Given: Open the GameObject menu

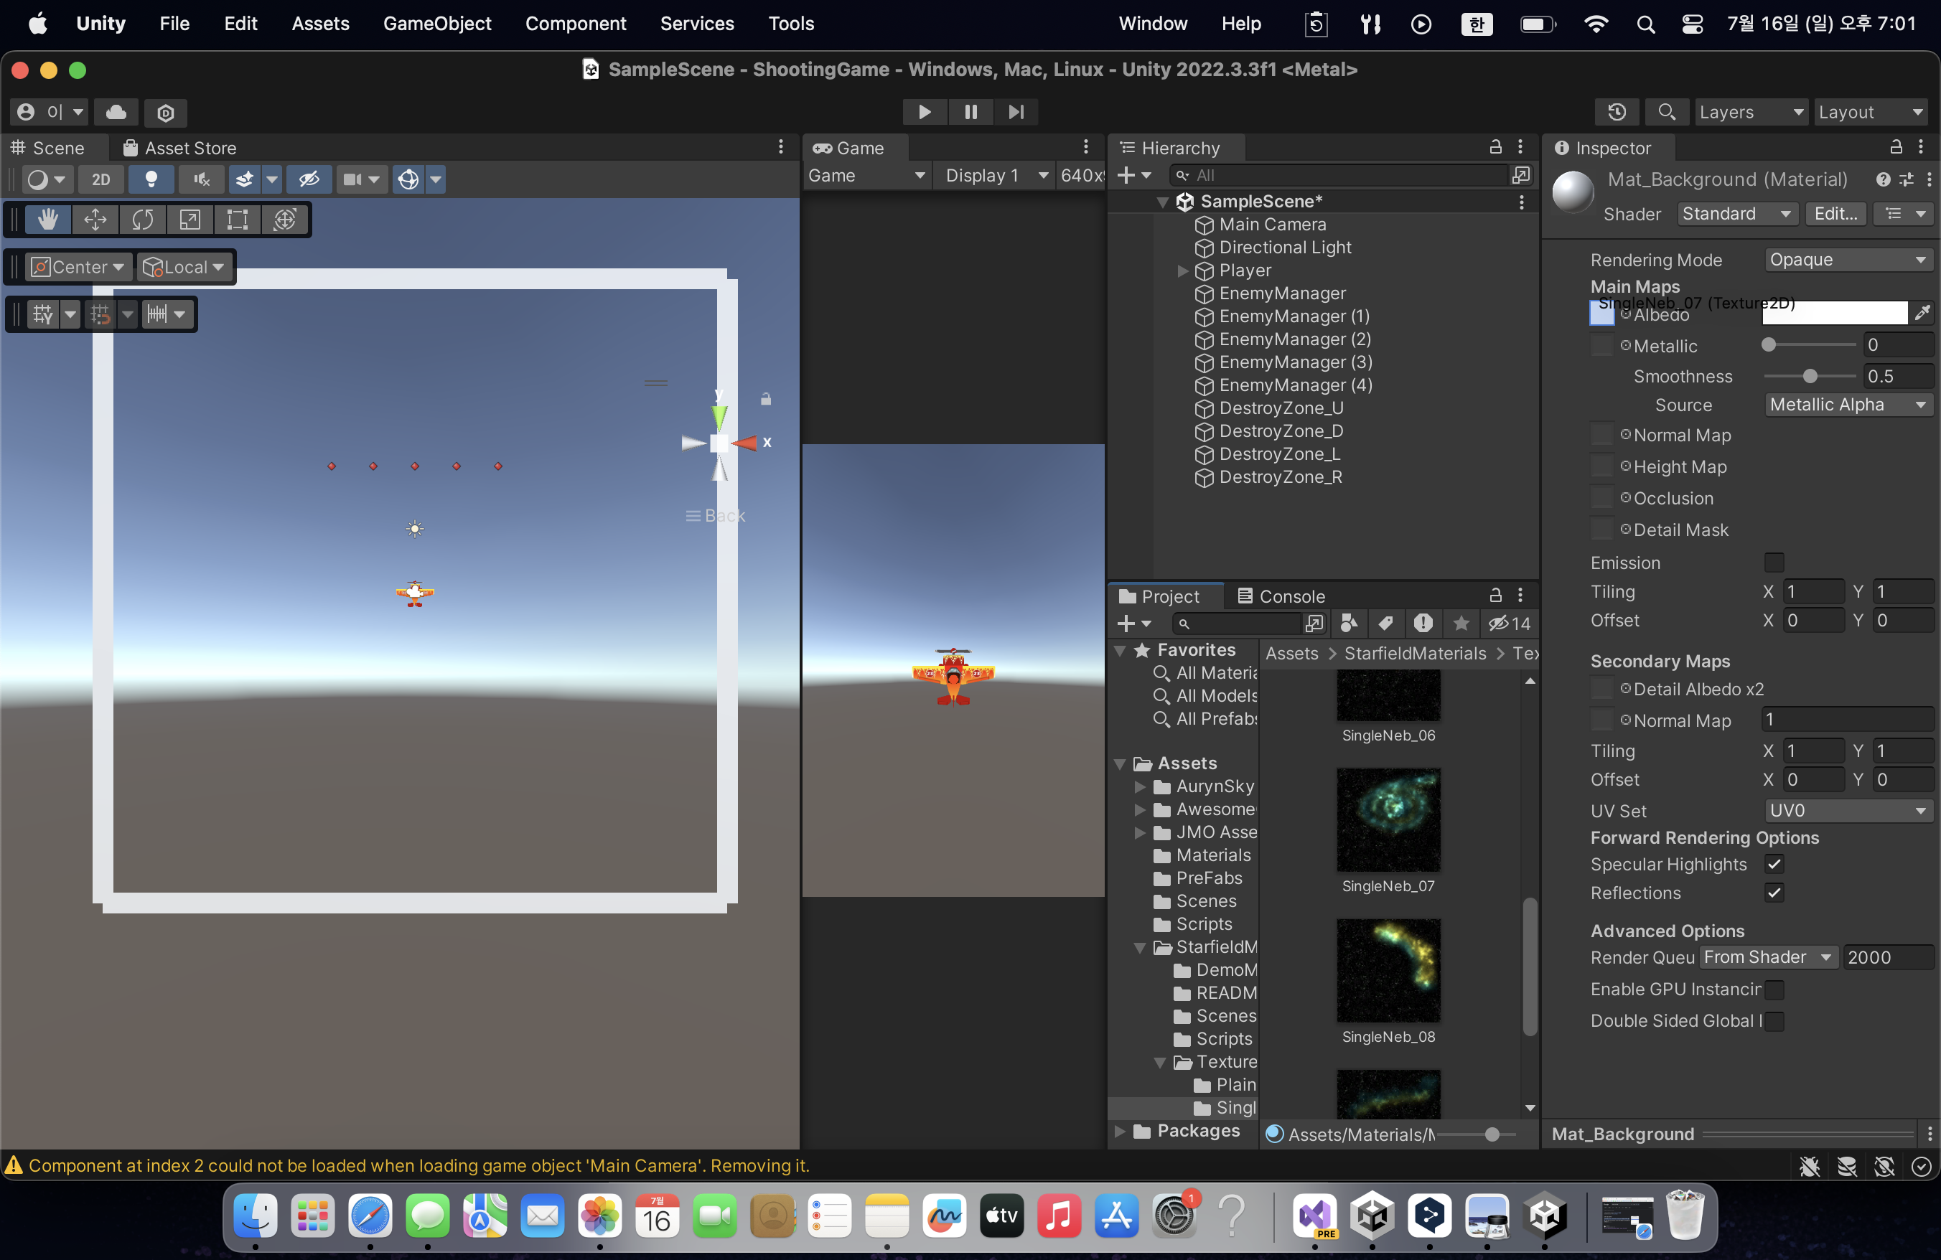Looking at the screenshot, I should 437,24.
